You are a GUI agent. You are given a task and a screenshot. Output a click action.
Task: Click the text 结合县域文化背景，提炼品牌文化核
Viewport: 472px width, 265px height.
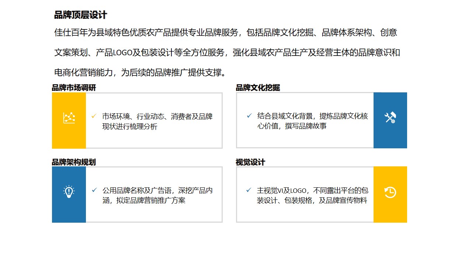click(x=313, y=116)
